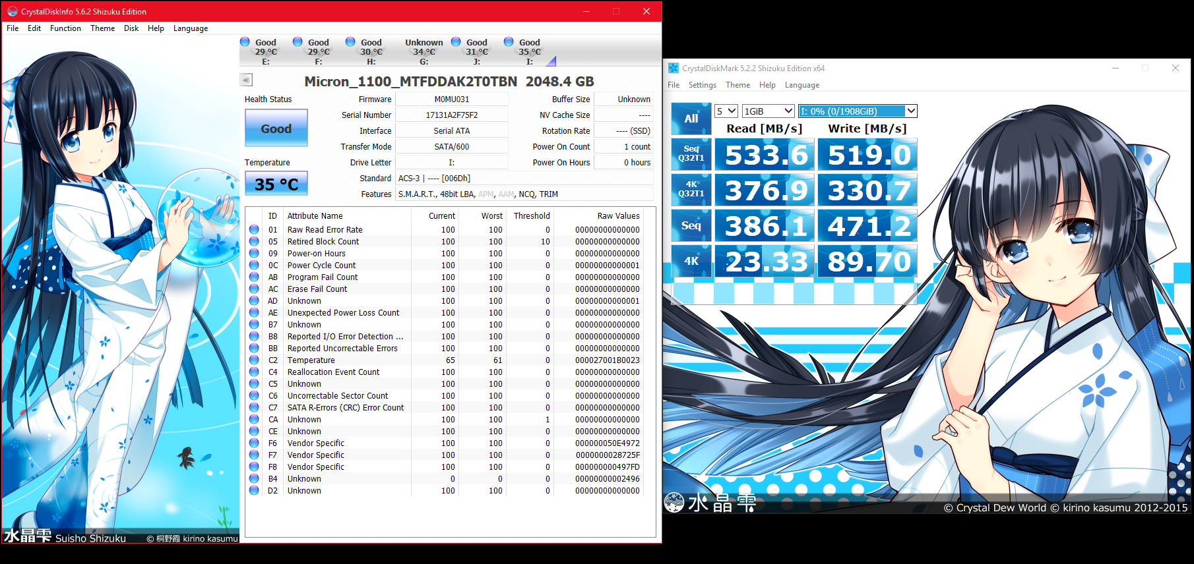Open File menu in CrystalDiskInfo
Viewport: 1194px width, 564px height.
pos(13,28)
